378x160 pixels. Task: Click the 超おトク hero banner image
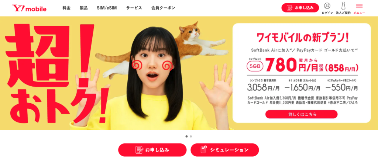(116, 73)
